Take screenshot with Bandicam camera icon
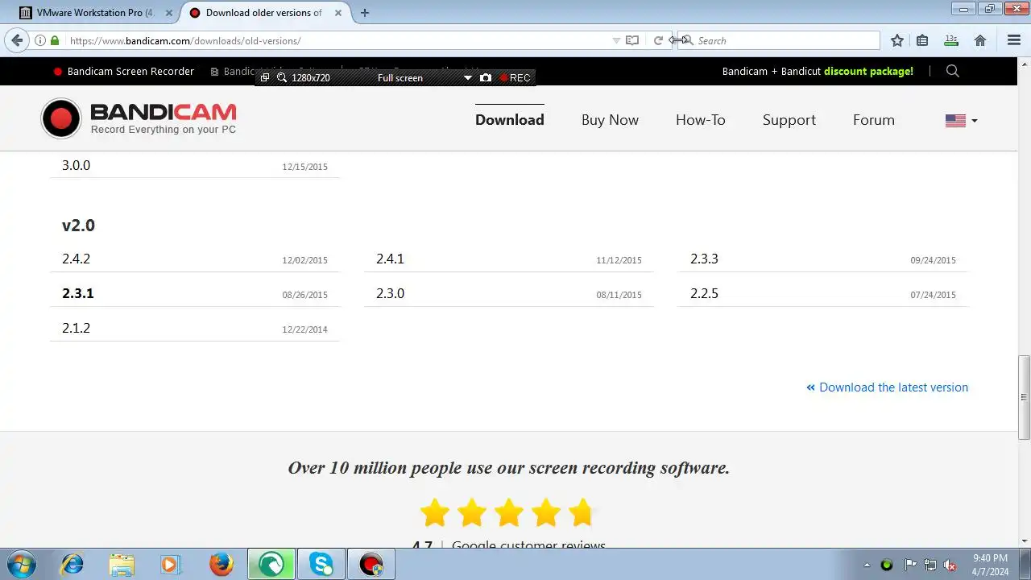The height and width of the screenshot is (580, 1031). [x=486, y=77]
